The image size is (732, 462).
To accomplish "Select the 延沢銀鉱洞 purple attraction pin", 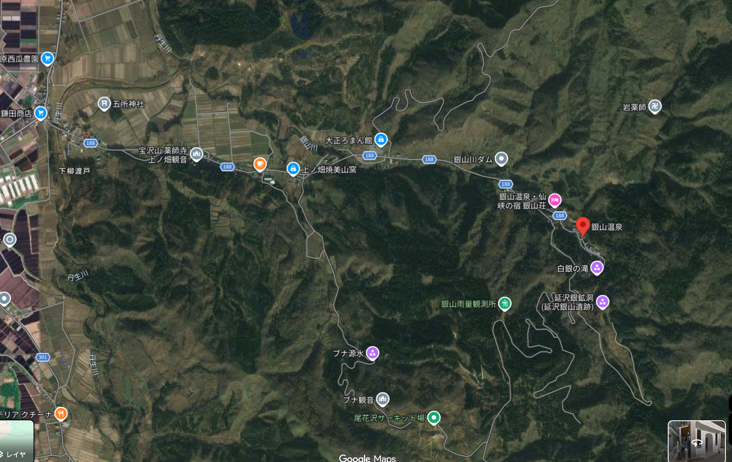I will point(603,302).
